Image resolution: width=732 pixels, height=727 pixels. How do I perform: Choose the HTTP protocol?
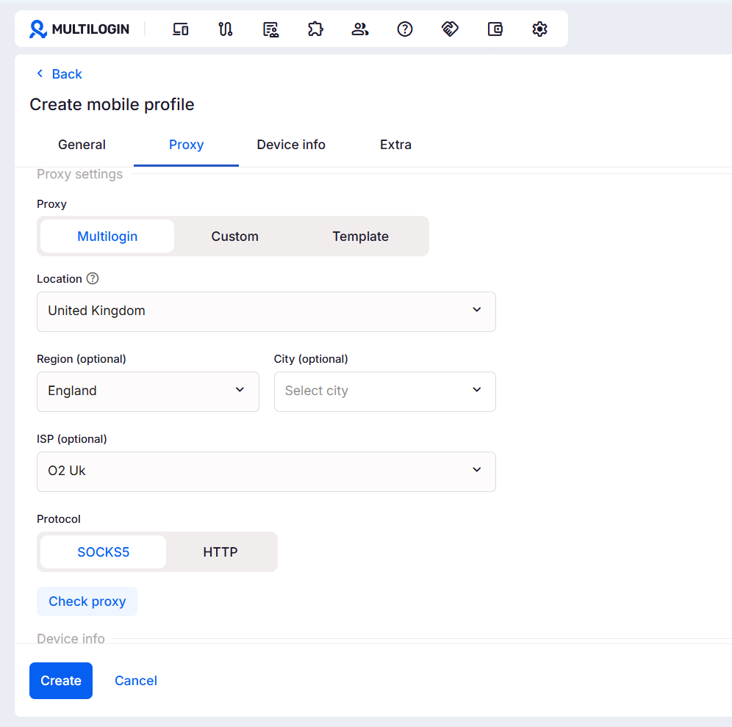[x=220, y=551]
